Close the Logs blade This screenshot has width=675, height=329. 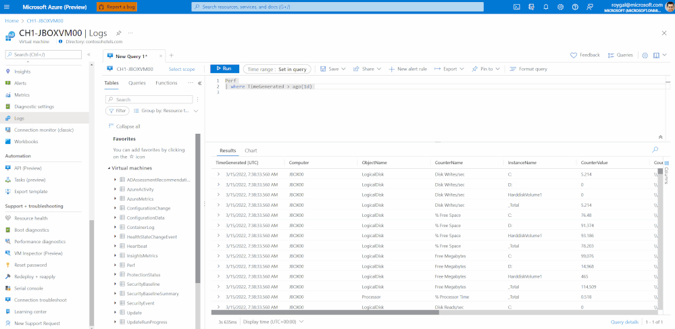click(664, 33)
